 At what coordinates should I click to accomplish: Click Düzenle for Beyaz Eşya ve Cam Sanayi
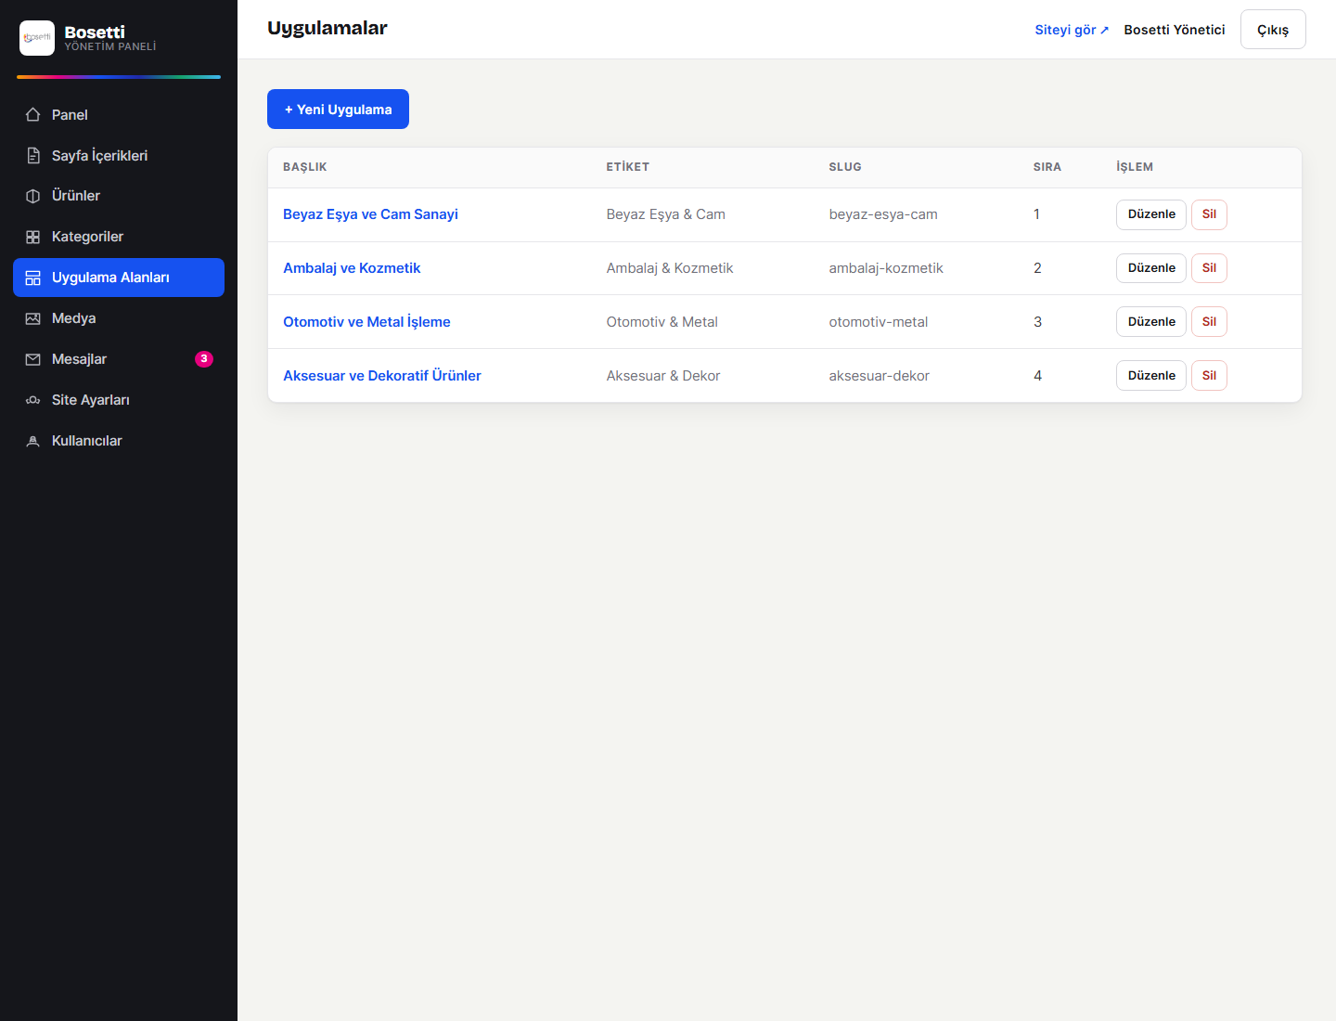point(1151,214)
